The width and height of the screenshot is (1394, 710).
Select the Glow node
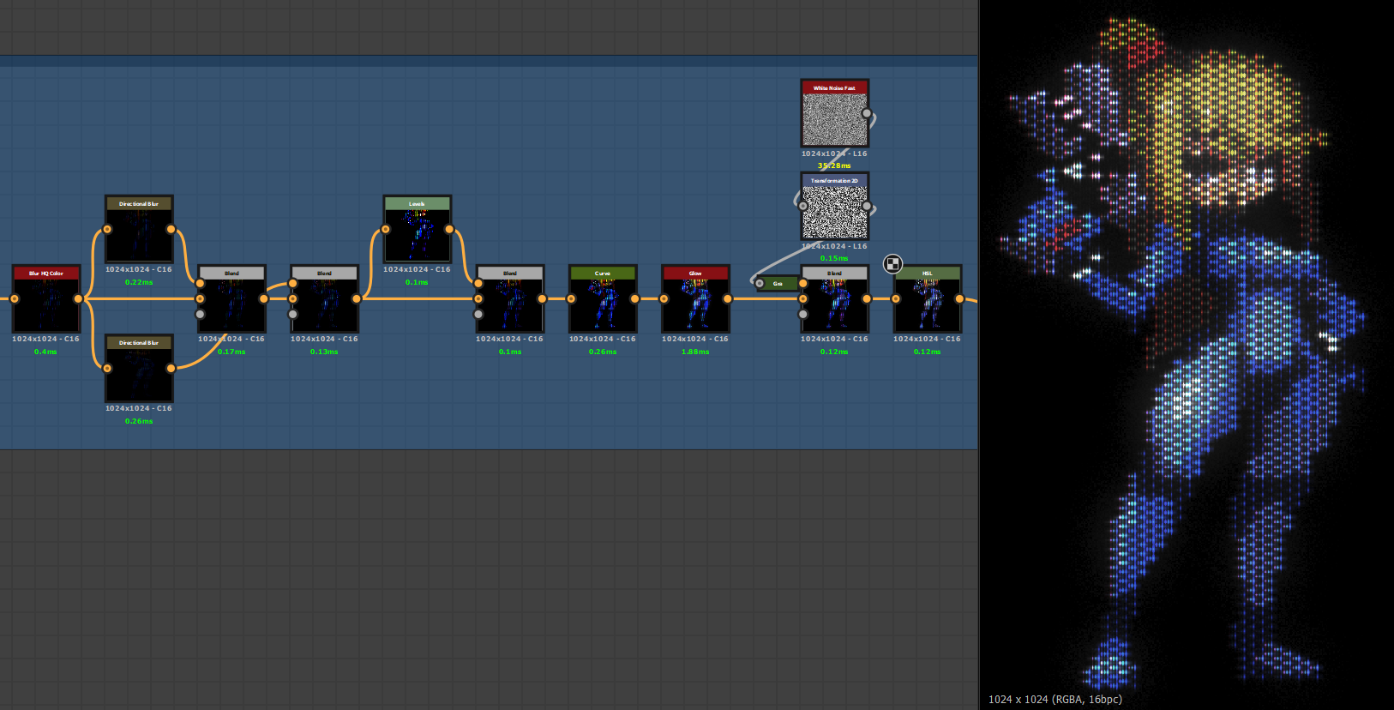point(695,298)
